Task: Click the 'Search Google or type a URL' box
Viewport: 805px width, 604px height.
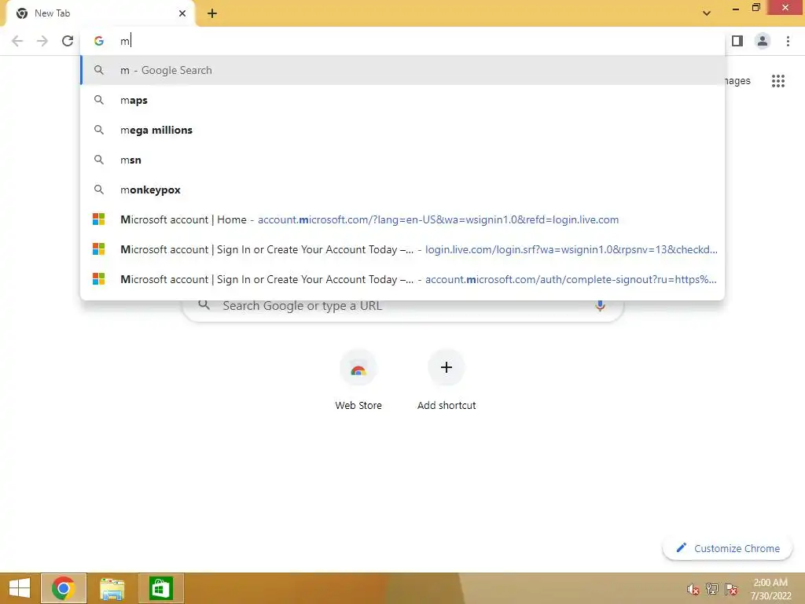Action: pyautogui.click(x=403, y=308)
